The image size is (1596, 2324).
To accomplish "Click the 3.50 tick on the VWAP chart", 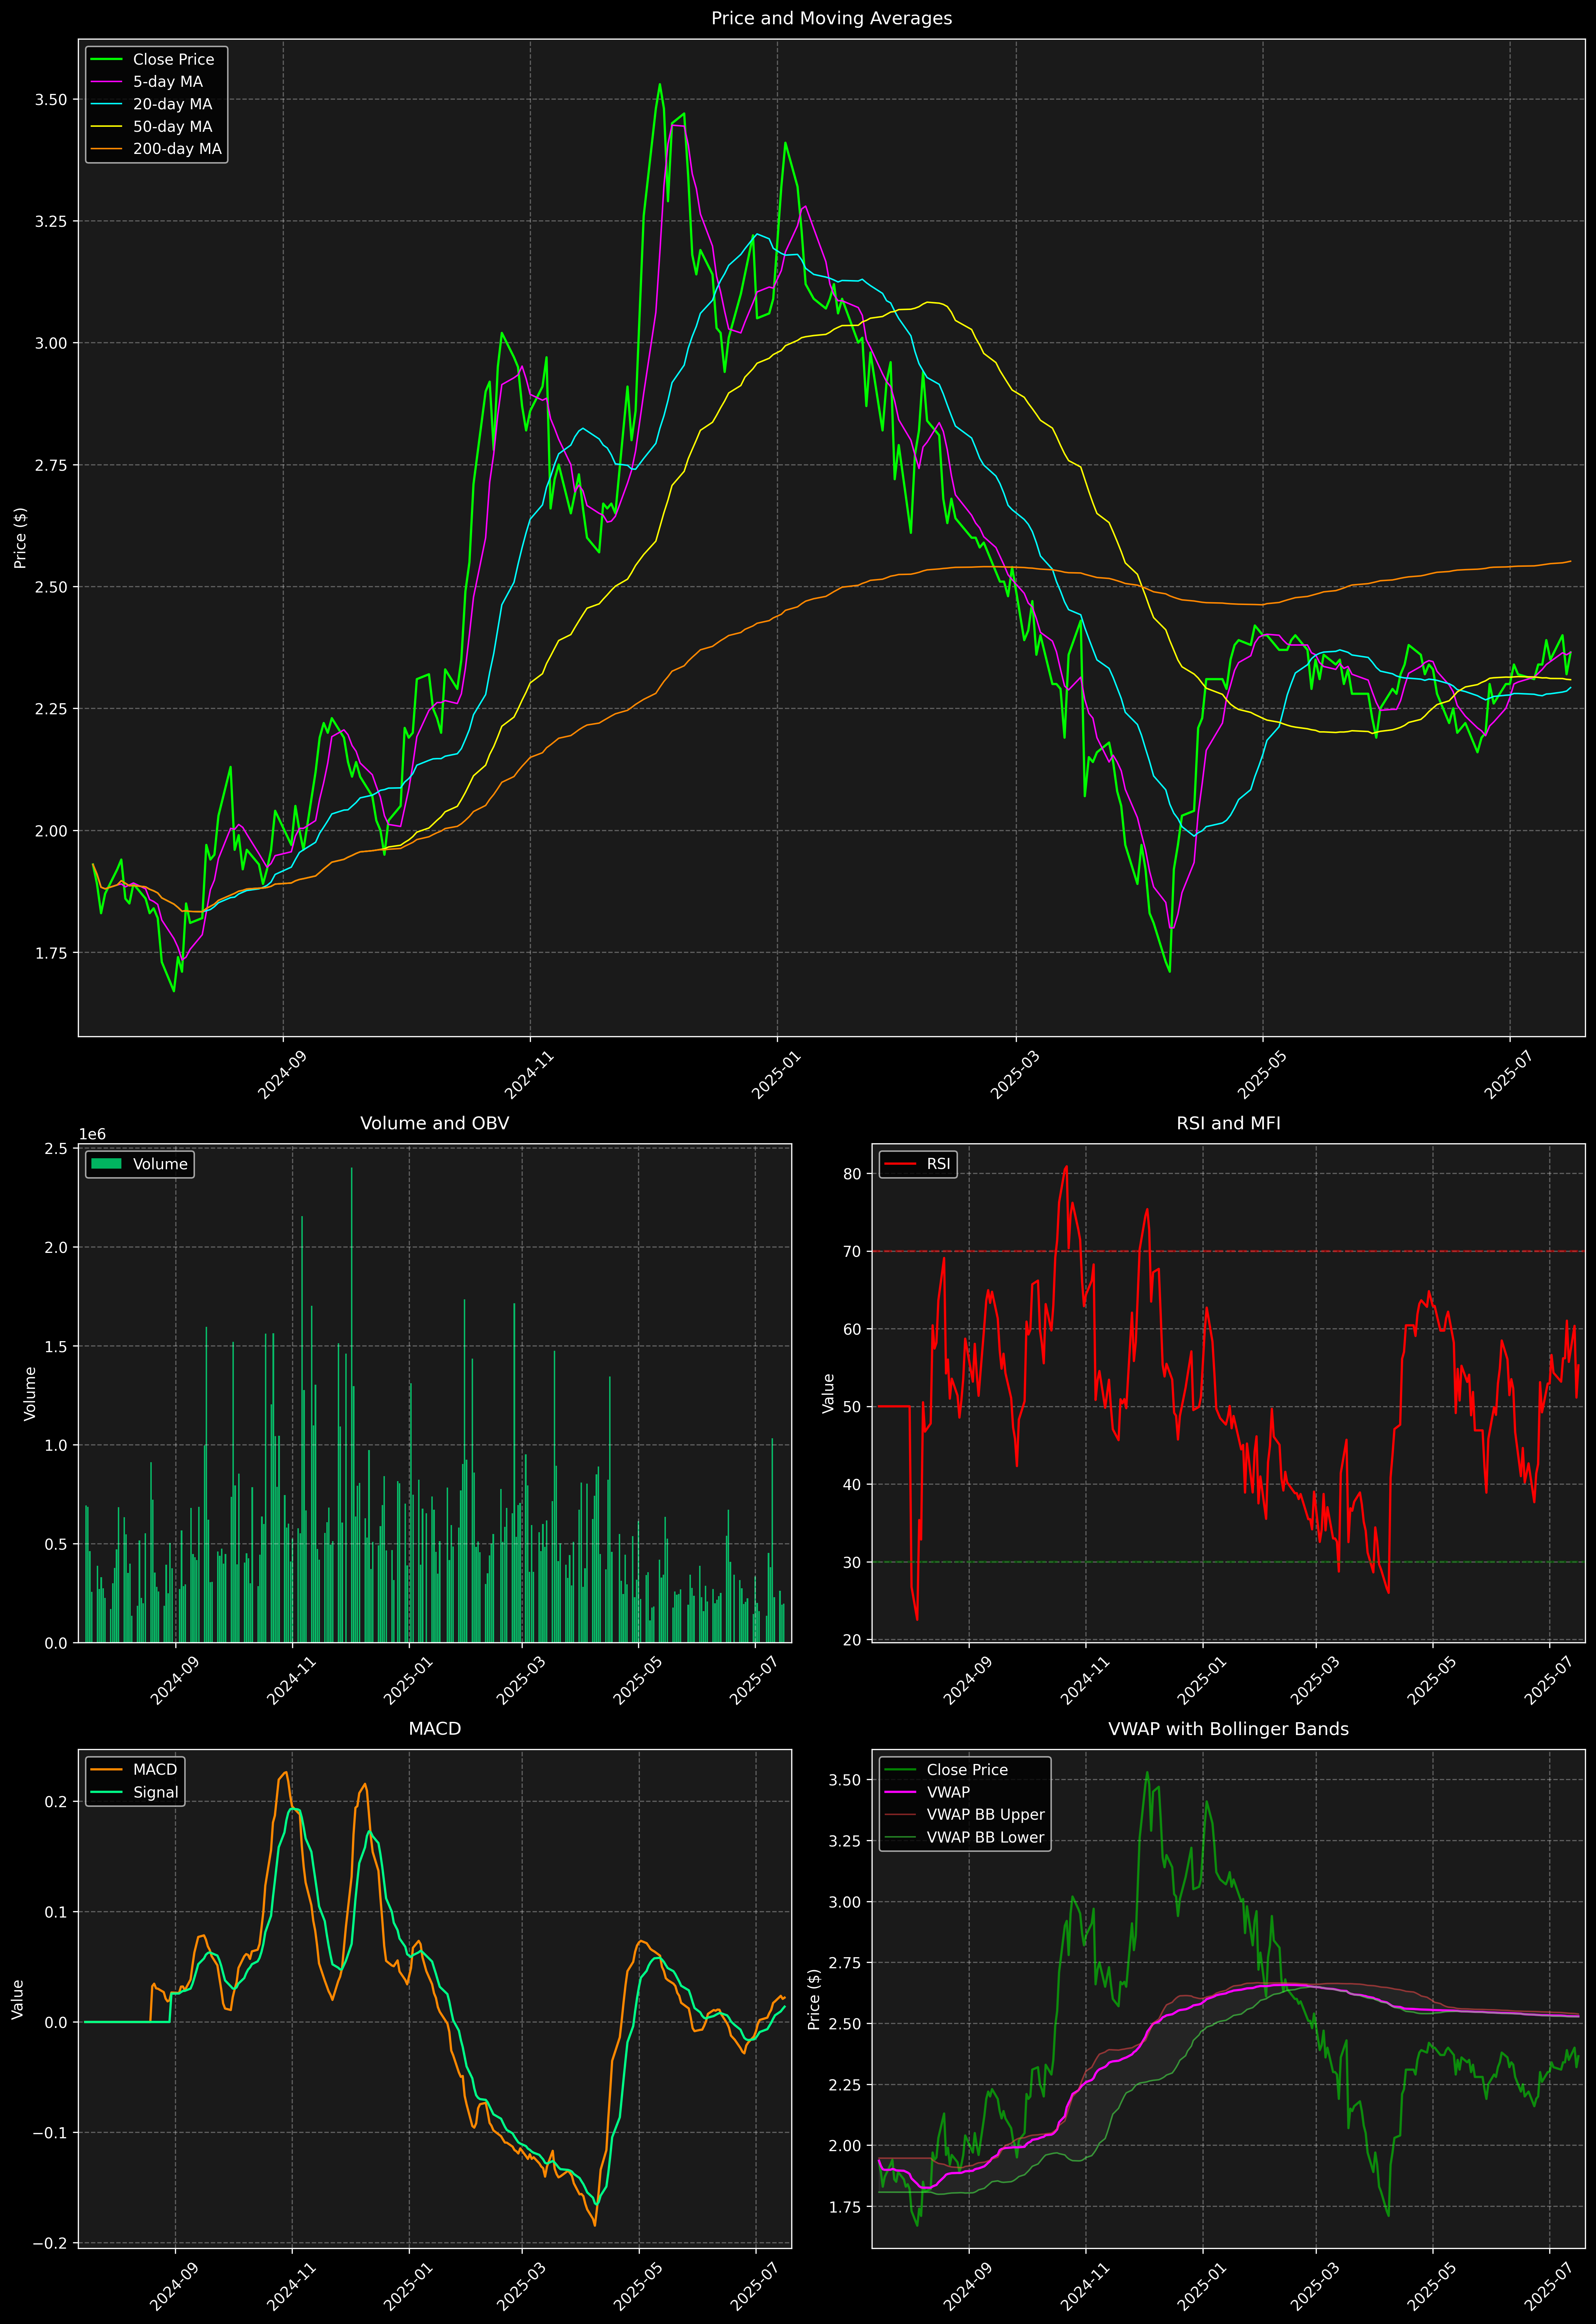I will point(845,1780).
